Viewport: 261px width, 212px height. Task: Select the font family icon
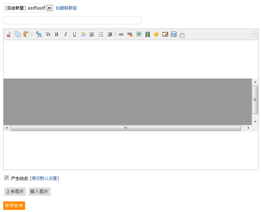[38, 34]
